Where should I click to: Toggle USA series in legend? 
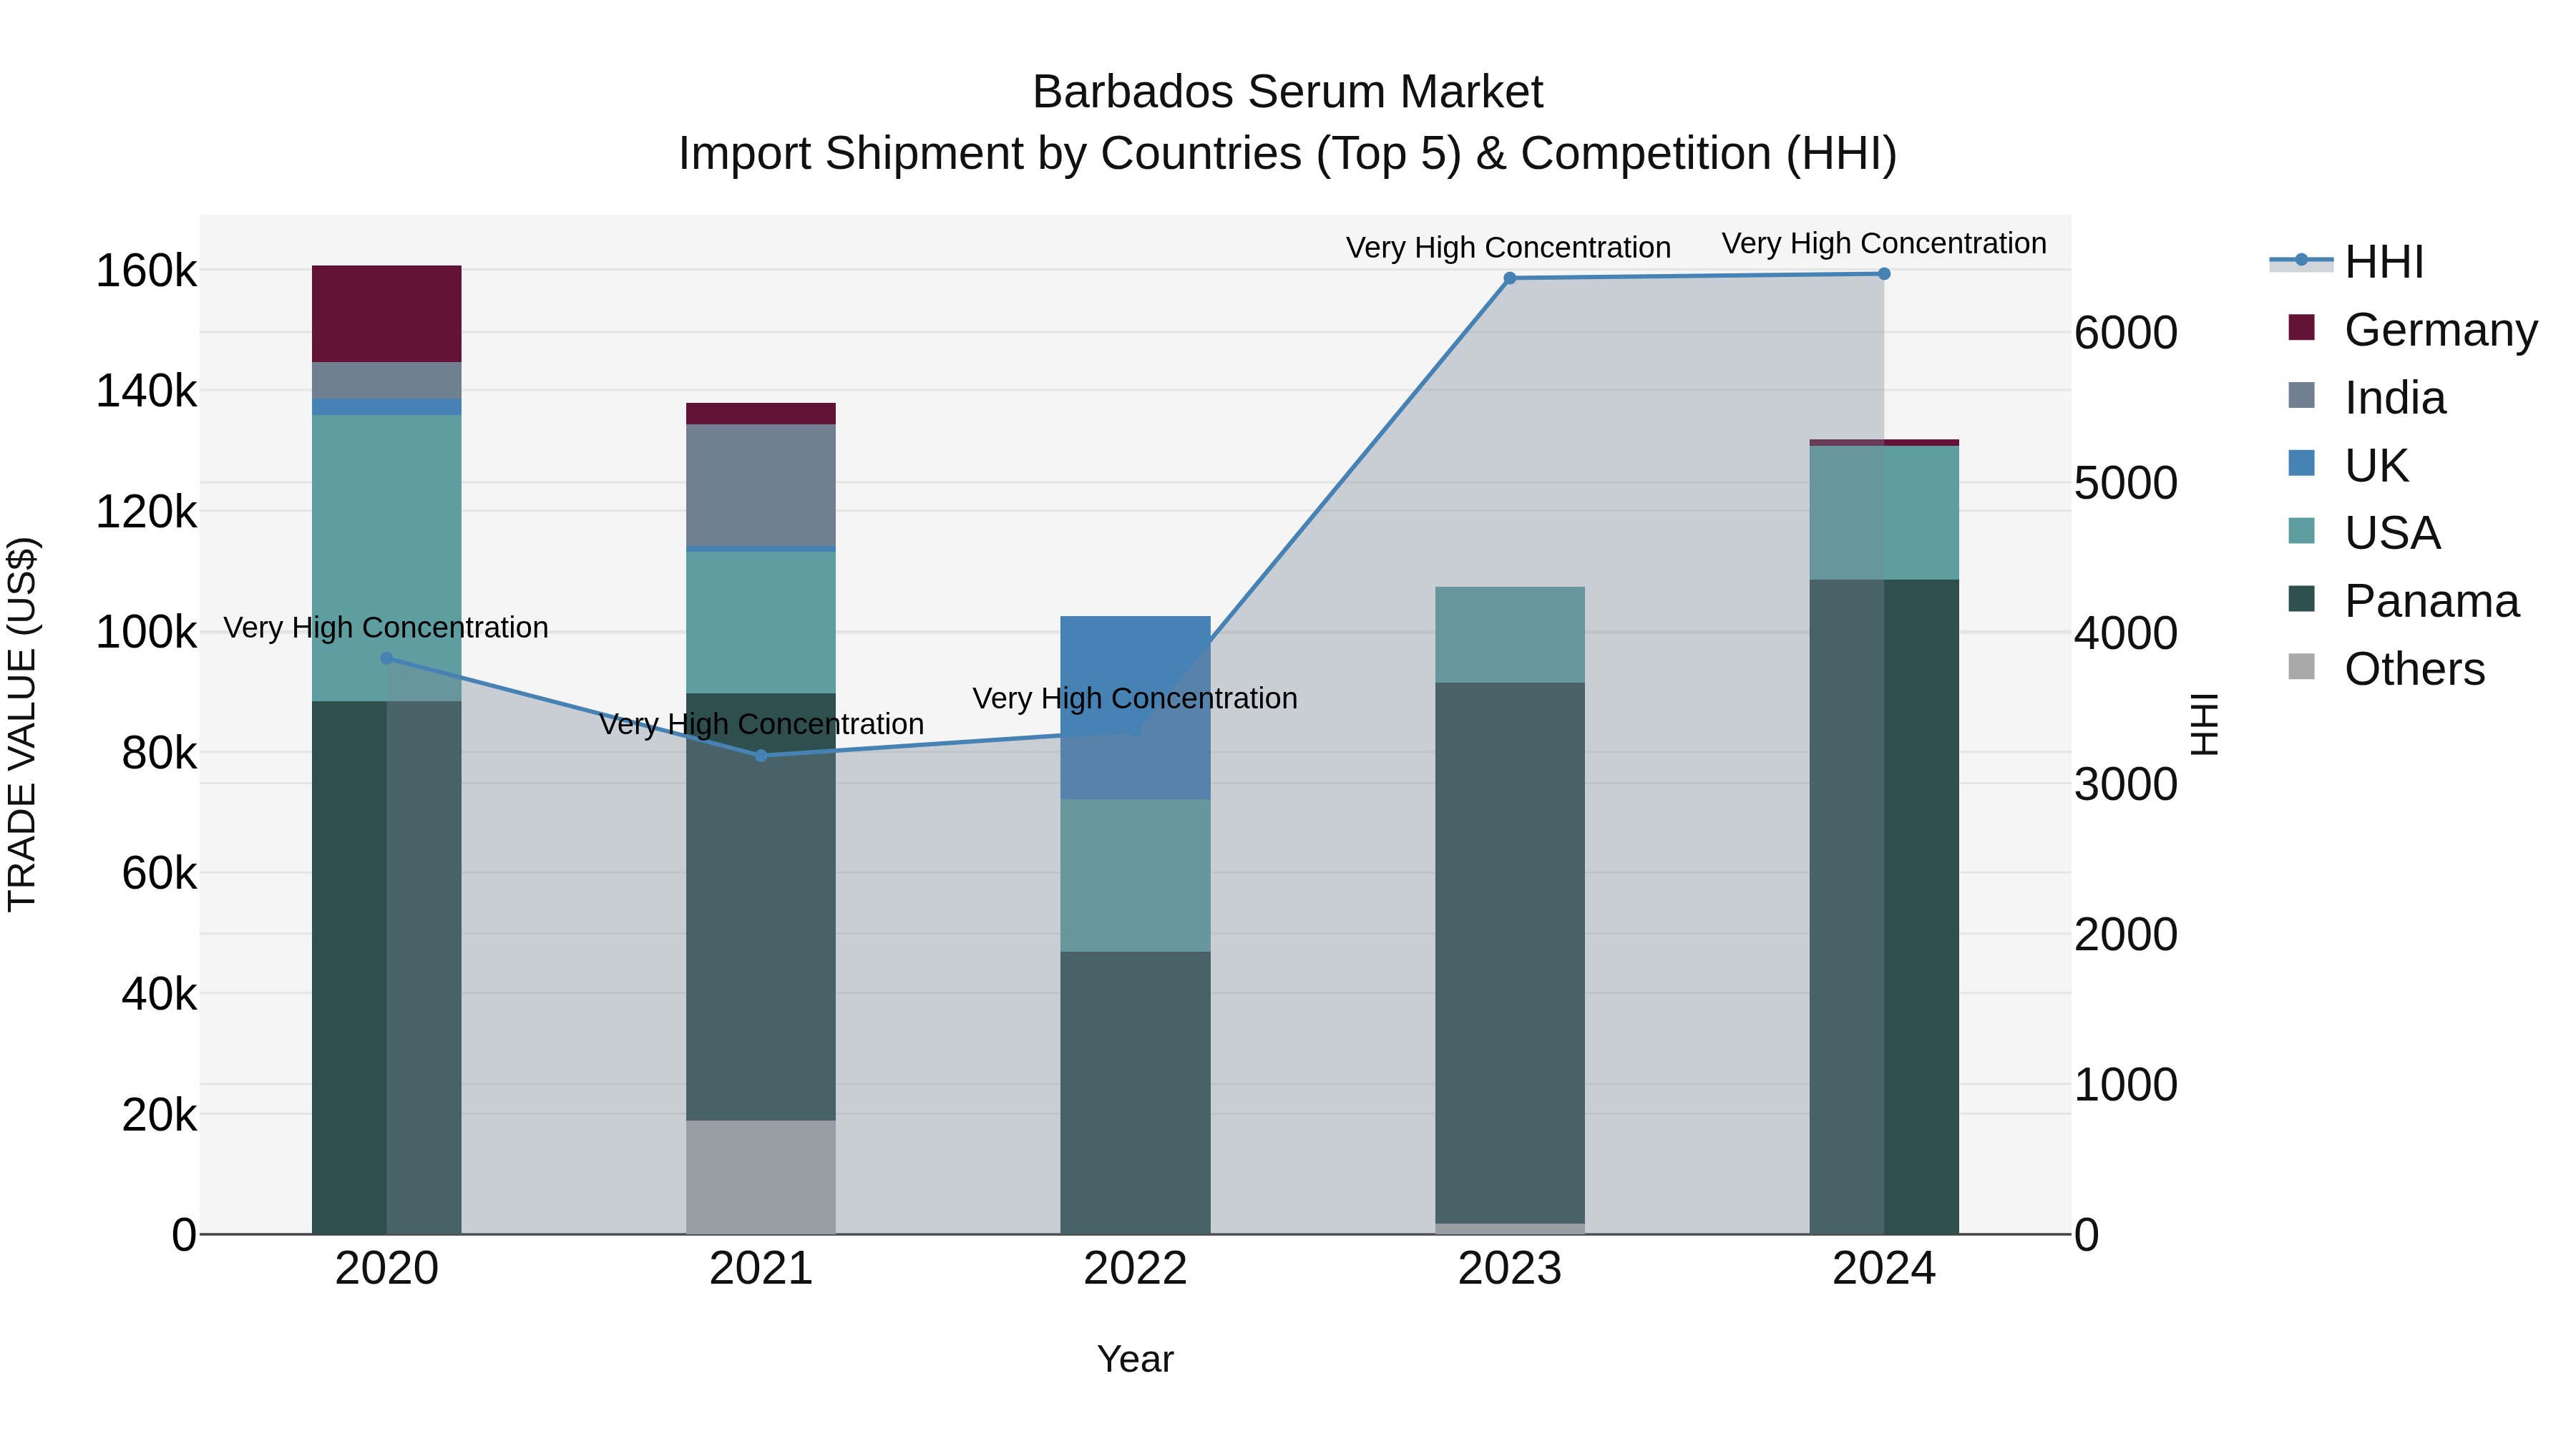[x=2365, y=532]
